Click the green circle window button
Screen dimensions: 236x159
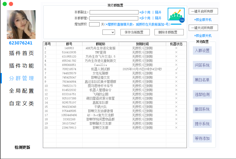[5, 4]
